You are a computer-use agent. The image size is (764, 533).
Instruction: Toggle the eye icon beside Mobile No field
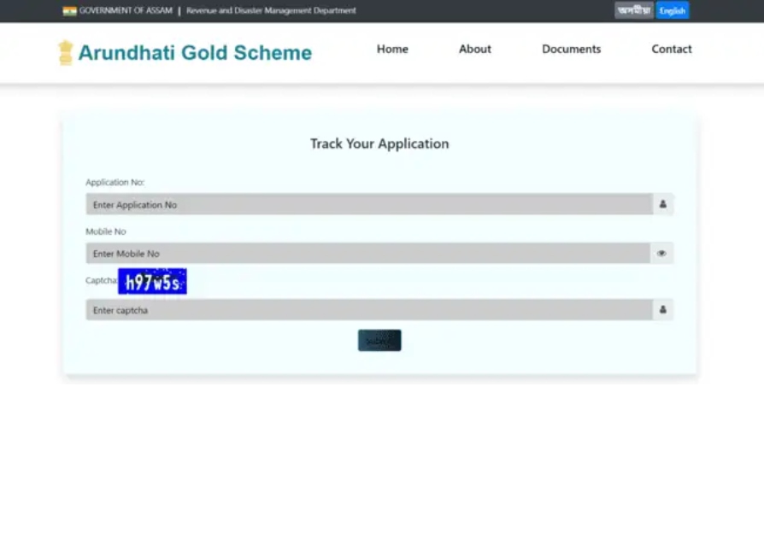661,254
